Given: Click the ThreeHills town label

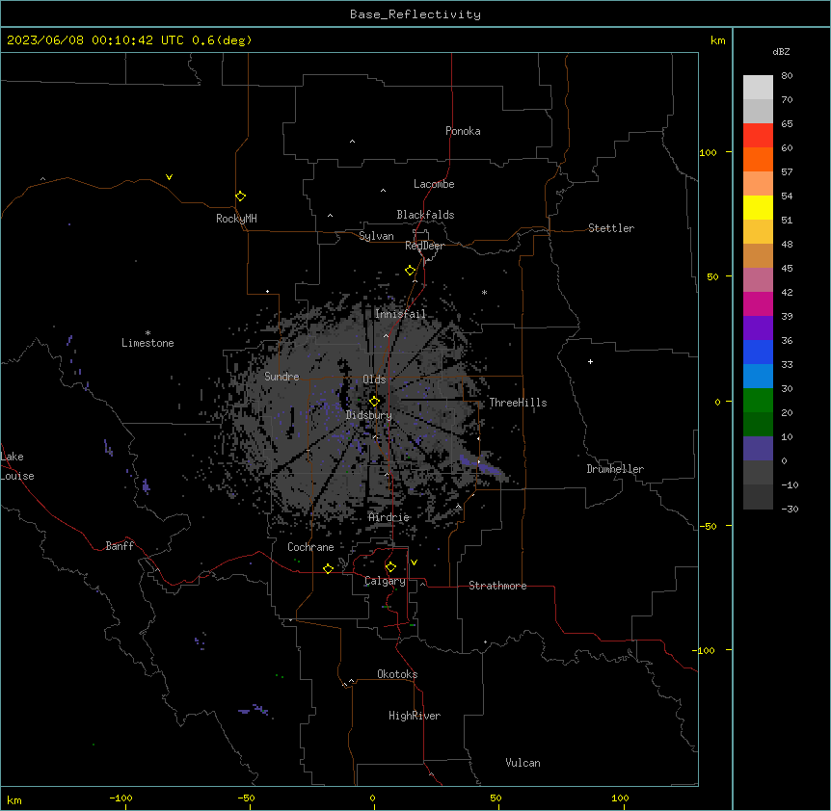Looking at the screenshot, I should click(518, 403).
